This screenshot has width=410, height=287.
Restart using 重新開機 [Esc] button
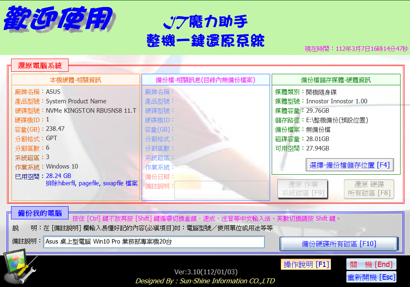pos(371,278)
